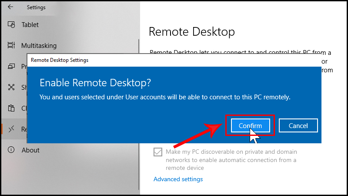Click the Tablet icon in sidebar
Image resolution: width=348 pixels, height=196 pixels.
pyautogui.click(x=12, y=24)
